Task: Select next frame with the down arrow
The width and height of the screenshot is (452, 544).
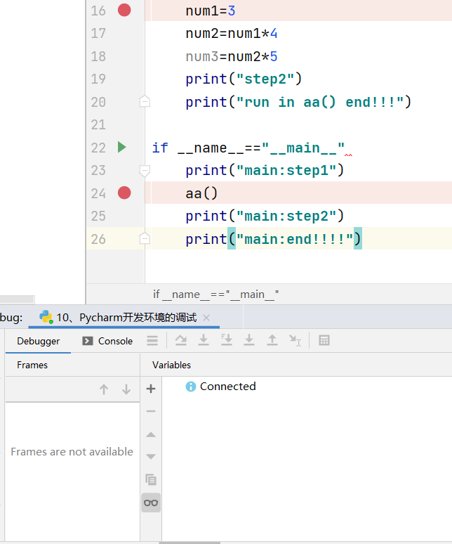Action: [x=126, y=389]
